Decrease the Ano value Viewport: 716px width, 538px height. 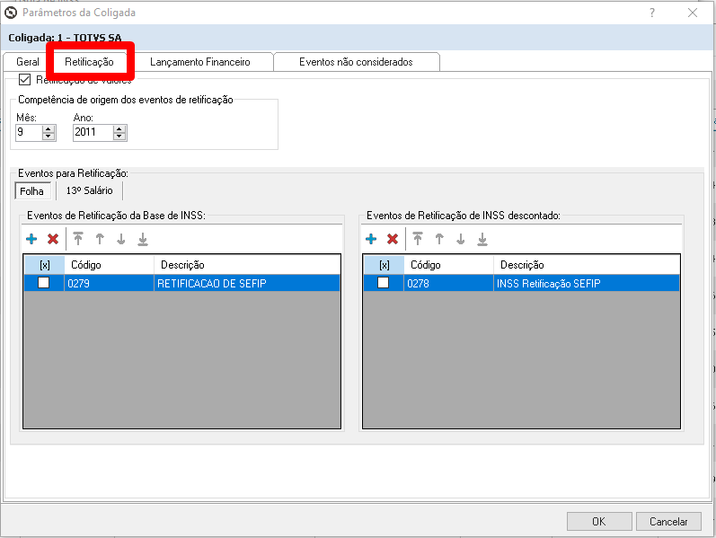(x=119, y=137)
